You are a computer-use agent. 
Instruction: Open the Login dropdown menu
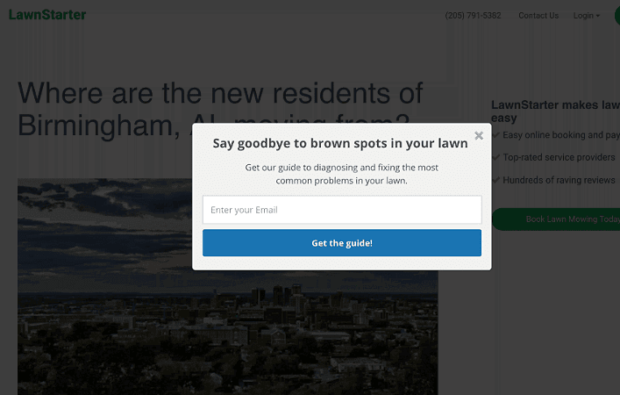[586, 16]
